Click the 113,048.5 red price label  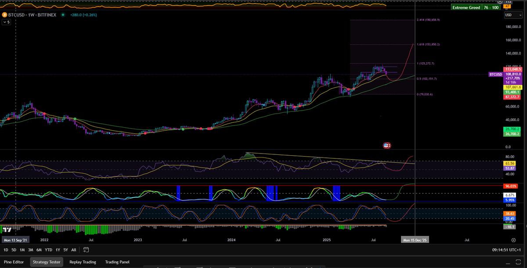[x=513, y=69]
